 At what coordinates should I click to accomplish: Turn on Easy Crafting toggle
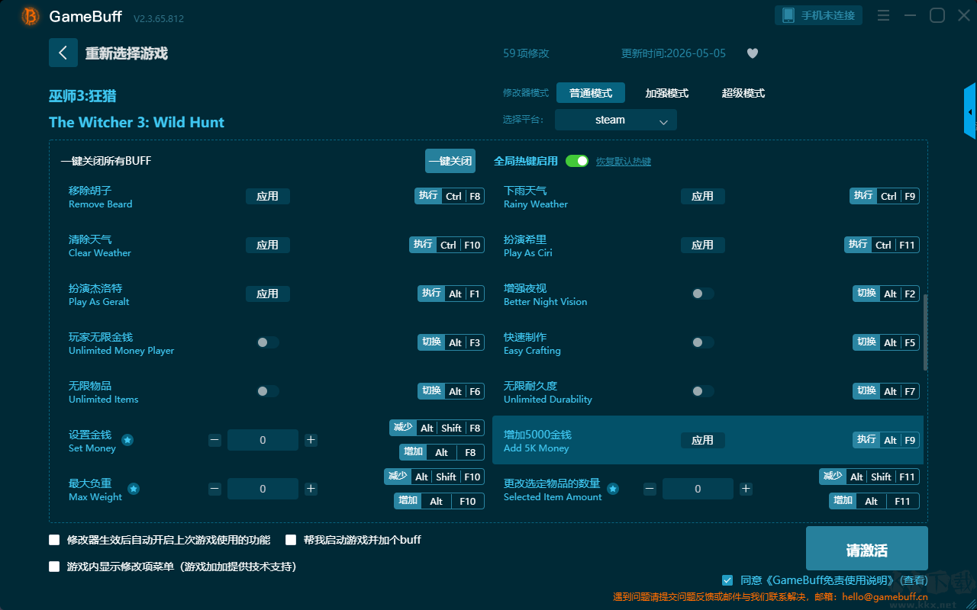point(703,342)
